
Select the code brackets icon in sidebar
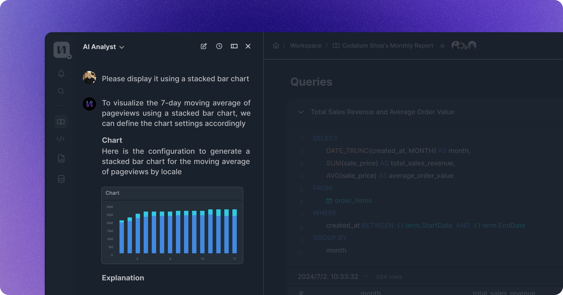tap(61, 139)
